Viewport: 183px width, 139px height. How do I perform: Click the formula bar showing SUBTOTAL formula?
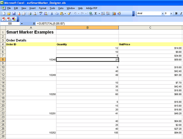pos(109,23)
